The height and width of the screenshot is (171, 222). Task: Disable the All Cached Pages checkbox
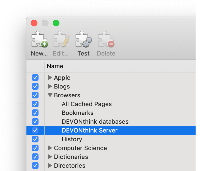[x=35, y=104]
